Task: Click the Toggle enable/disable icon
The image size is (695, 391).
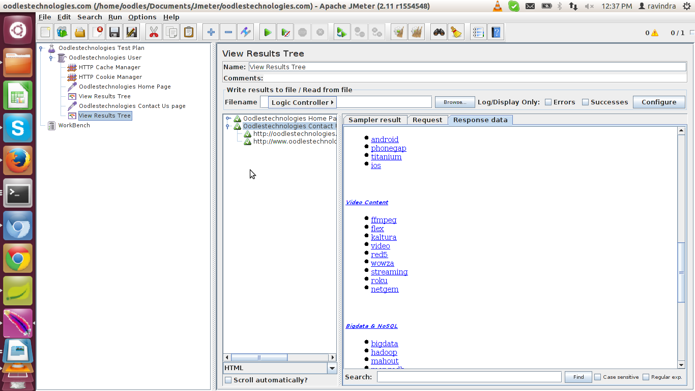Action: [246, 33]
